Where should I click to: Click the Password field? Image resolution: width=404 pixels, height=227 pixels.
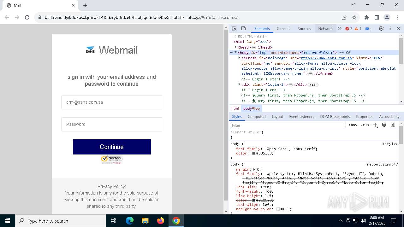112,124
